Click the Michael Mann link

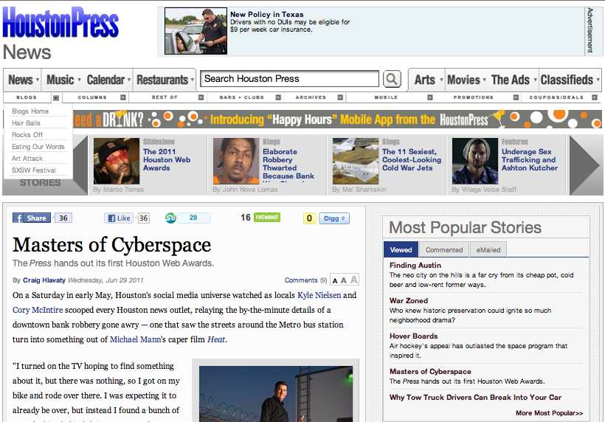coord(135,339)
